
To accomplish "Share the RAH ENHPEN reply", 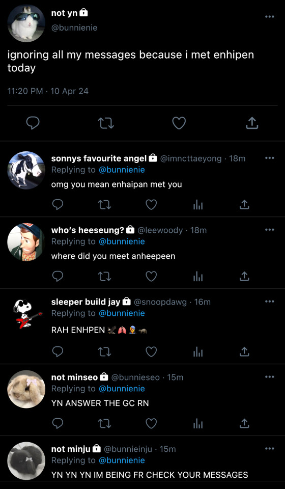I will tap(244, 352).
